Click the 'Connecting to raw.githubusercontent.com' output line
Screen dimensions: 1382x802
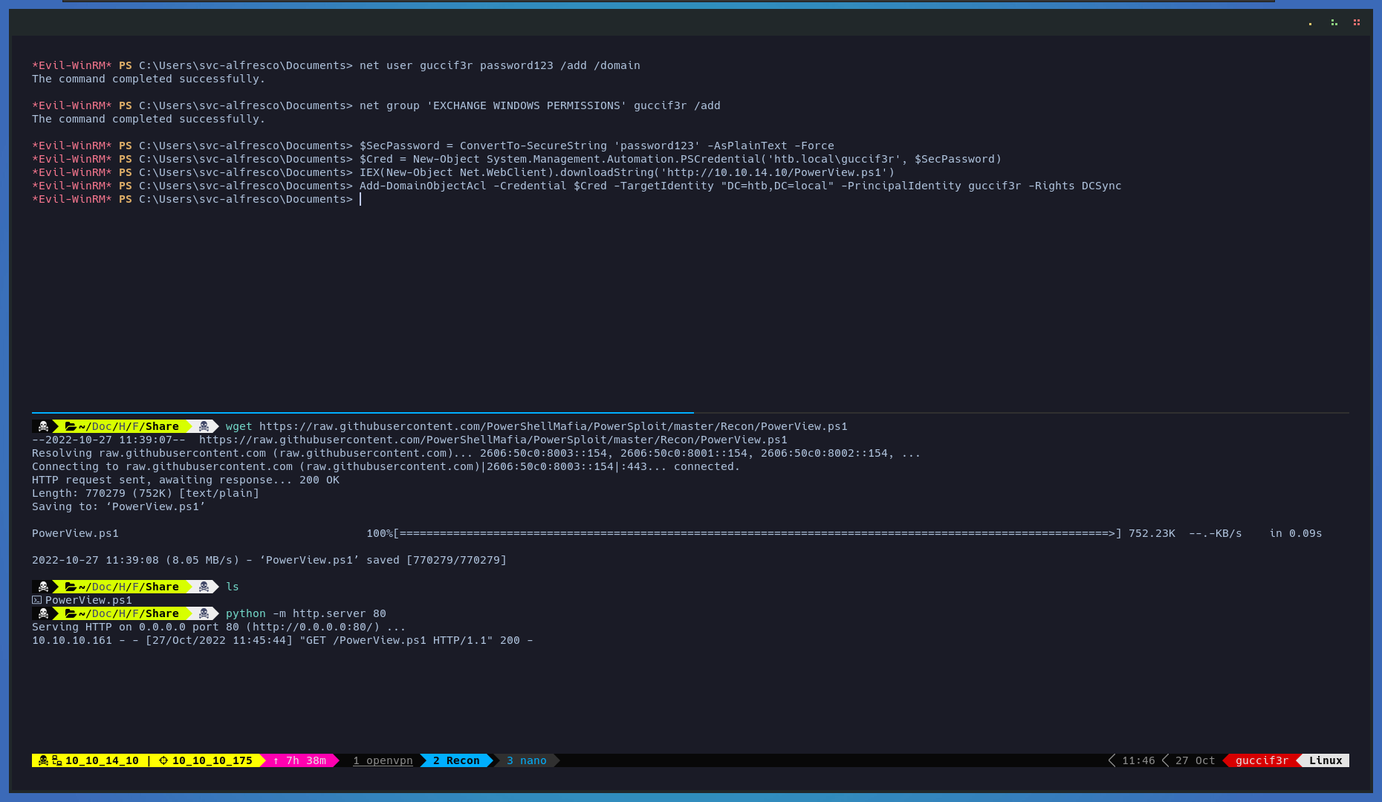(x=386, y=466)
